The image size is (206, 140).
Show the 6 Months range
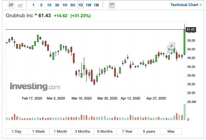(x=105, y=132)
